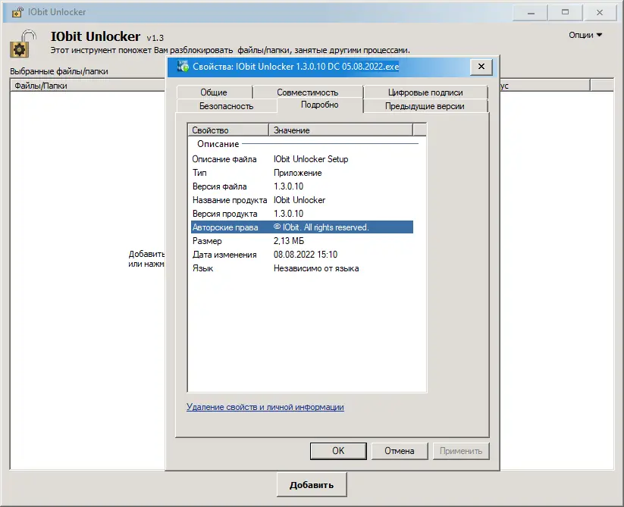Viewport: 624px width, 507px height.
Task: Open the Предыдущие версии tab
Action: coord(425,106)
